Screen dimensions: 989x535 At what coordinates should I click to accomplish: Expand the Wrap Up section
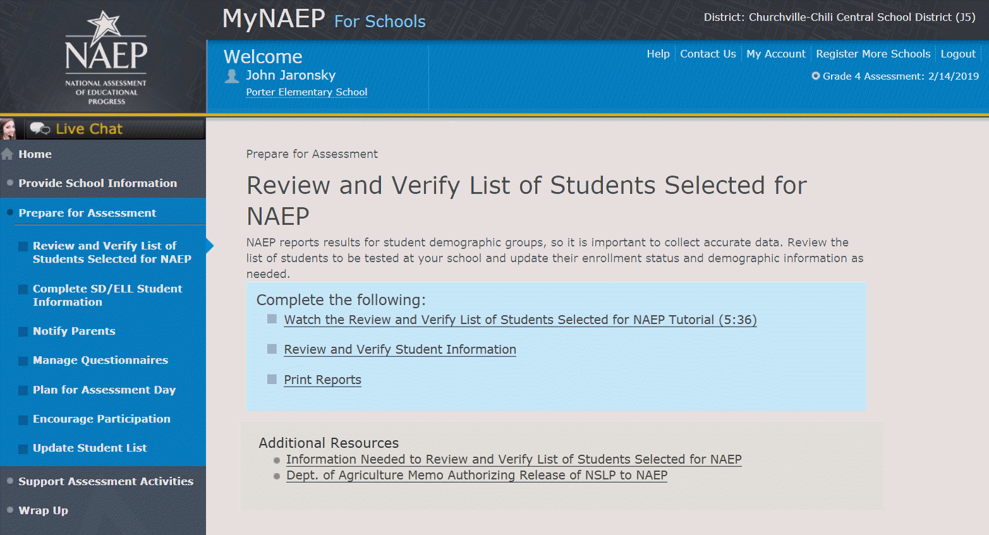pos(43,510)
